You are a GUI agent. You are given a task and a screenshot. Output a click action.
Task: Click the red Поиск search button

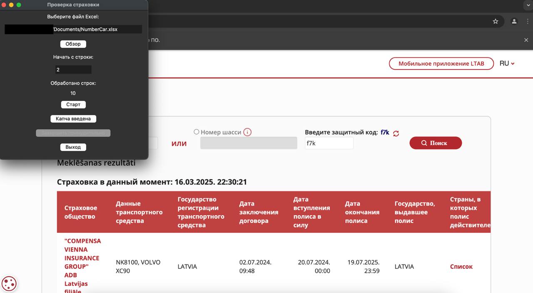click(x=436, y=143)
